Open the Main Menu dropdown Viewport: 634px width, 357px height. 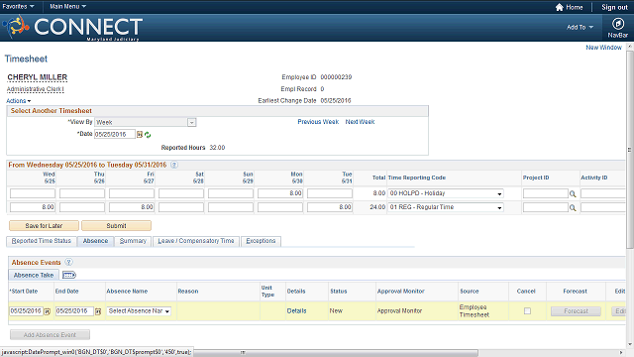67,7
